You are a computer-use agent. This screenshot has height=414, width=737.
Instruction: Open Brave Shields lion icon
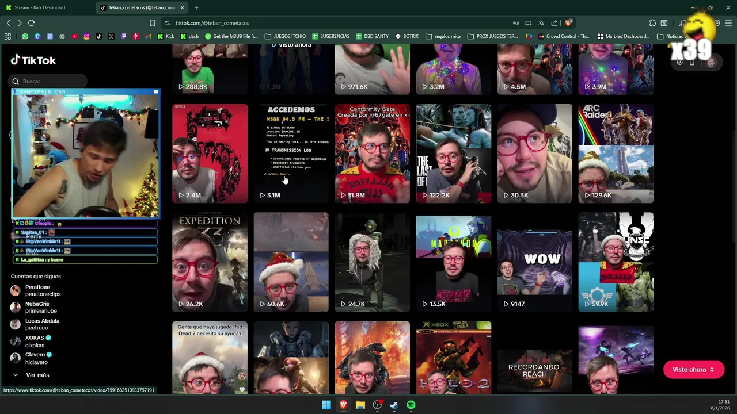[x=568, y=23]
